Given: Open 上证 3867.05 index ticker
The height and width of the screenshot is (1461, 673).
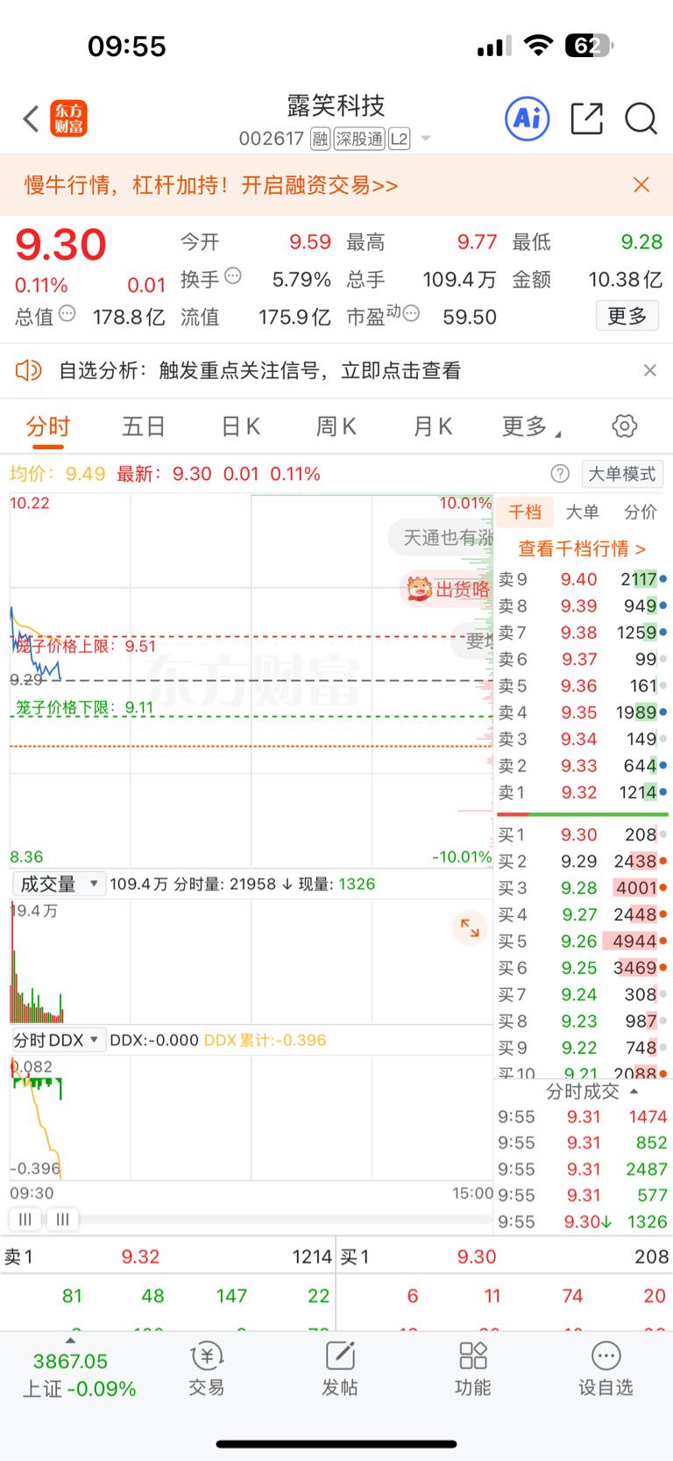Looking at the screenshot, I should tap(79, 1375).
